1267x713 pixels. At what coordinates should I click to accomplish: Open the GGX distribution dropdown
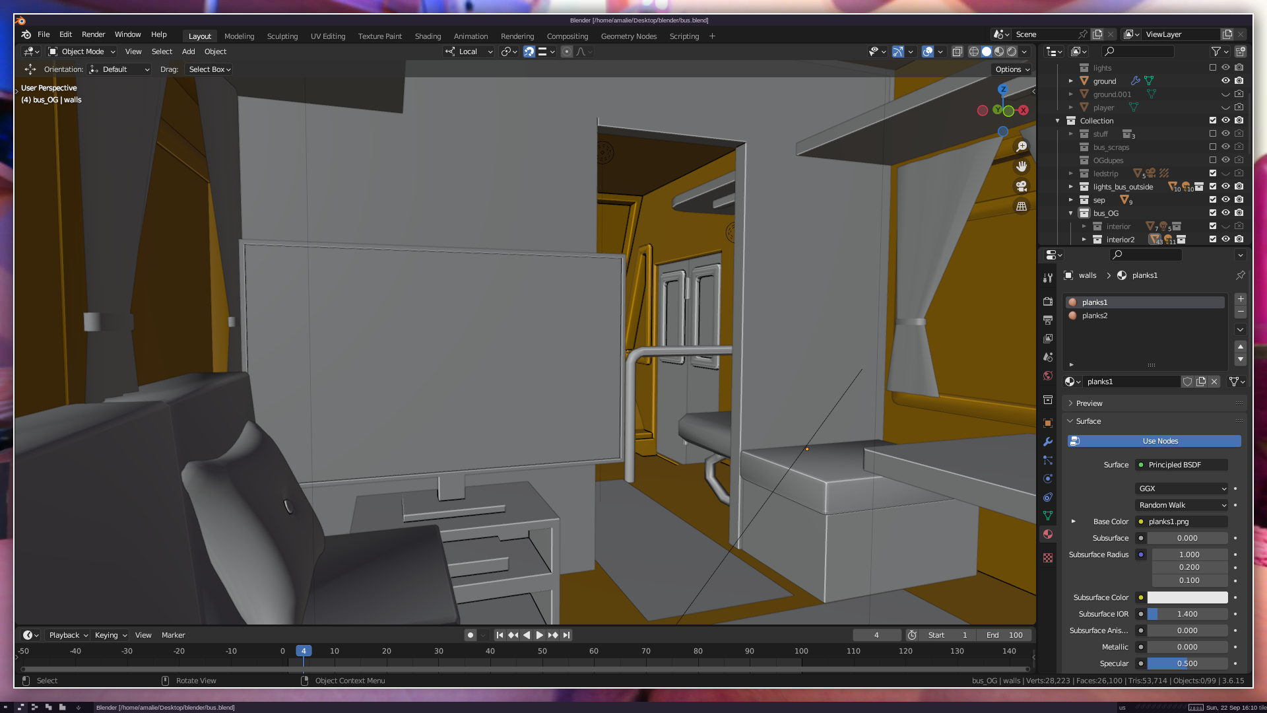pos(1181,489)
